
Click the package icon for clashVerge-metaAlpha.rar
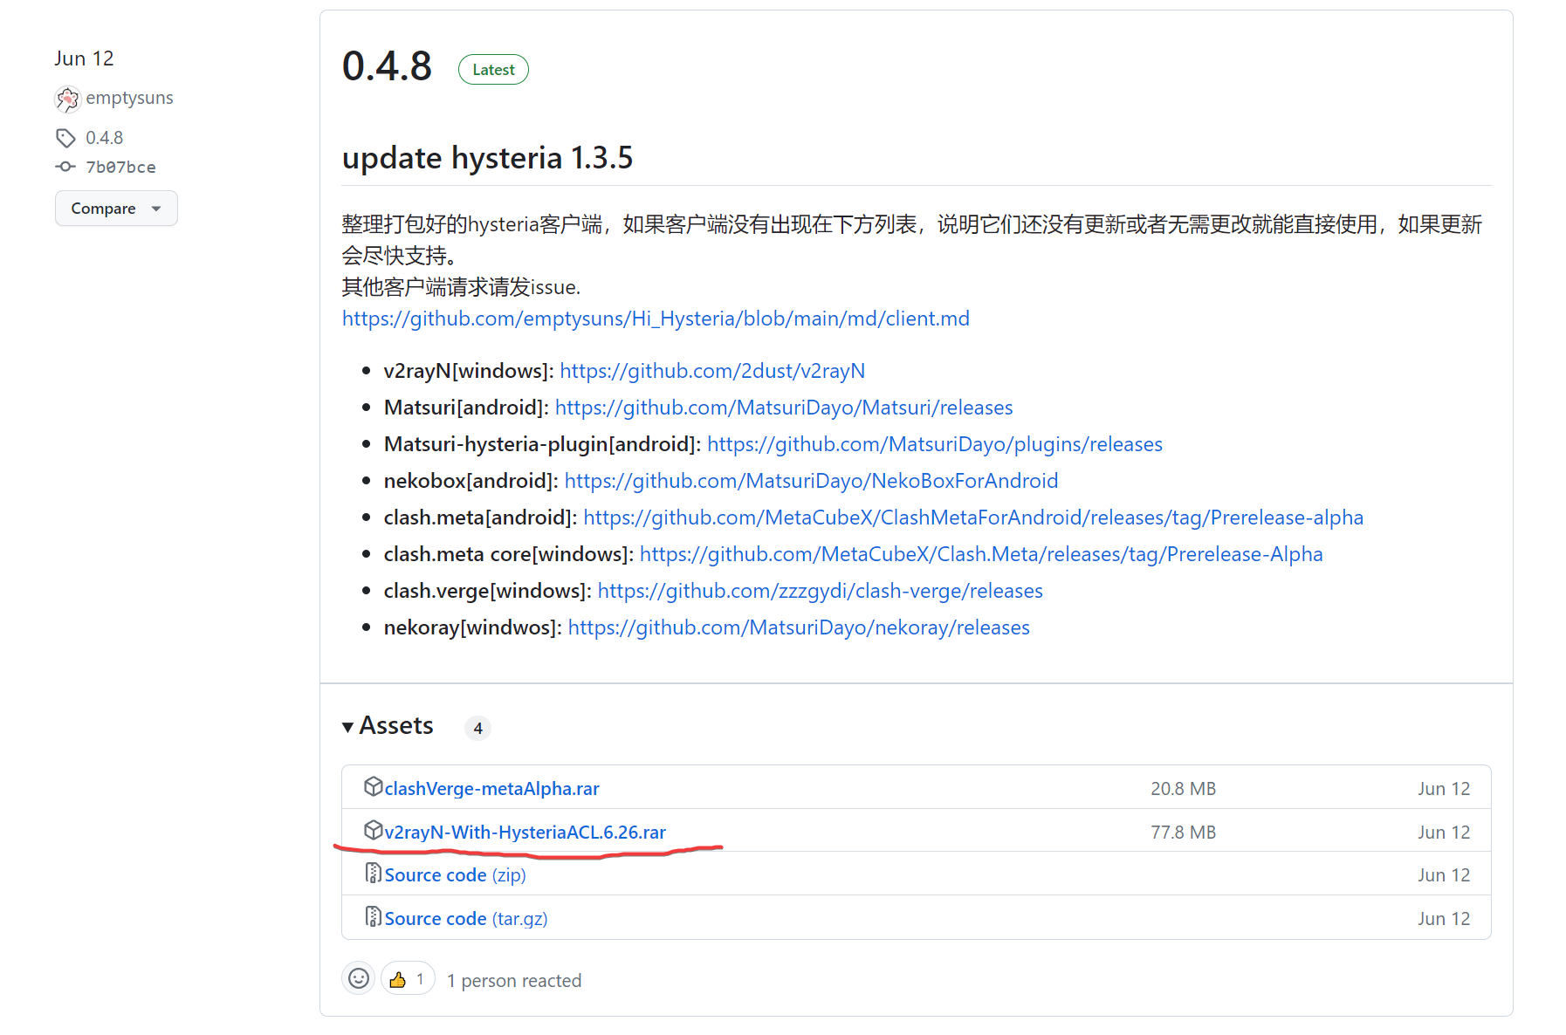(373, 787)
